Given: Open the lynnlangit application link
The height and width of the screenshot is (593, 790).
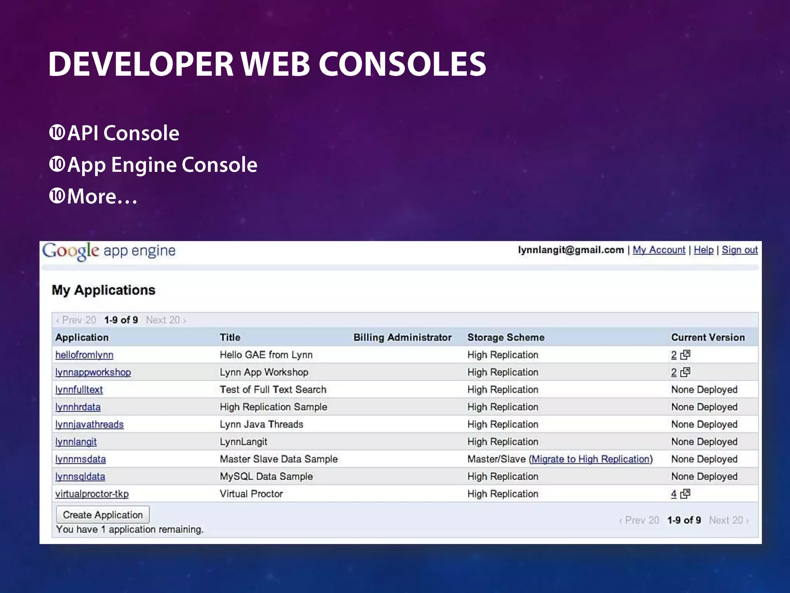Looking at the screenshot, I should (x=76, y=442).
